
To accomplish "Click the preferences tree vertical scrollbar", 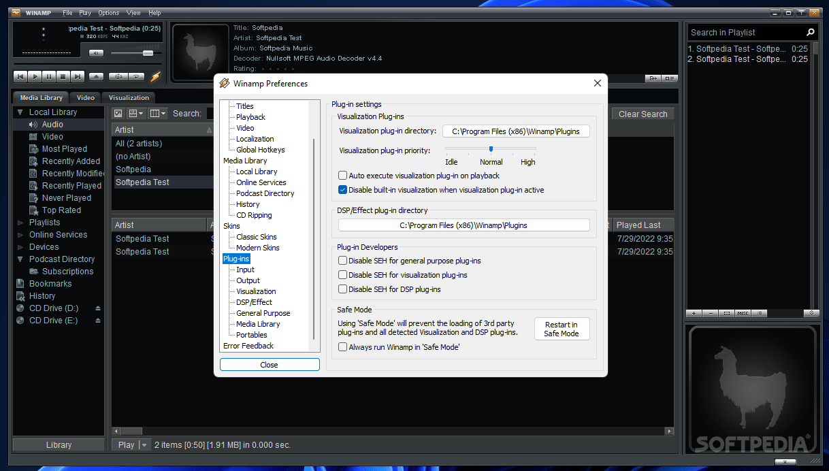I will coord(314,240).
